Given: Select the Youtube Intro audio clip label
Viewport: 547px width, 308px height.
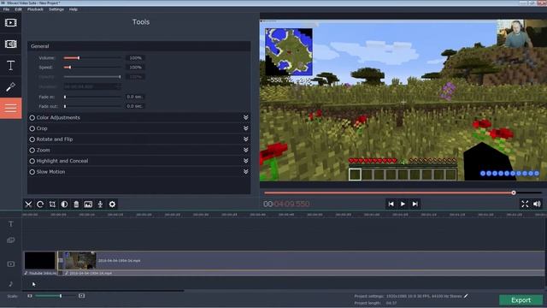Looking at the screenshot, I should [40, 273].
